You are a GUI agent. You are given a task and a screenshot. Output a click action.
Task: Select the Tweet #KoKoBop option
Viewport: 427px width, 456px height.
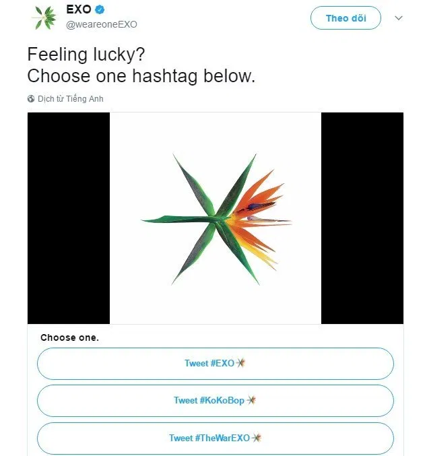[215, 401]
